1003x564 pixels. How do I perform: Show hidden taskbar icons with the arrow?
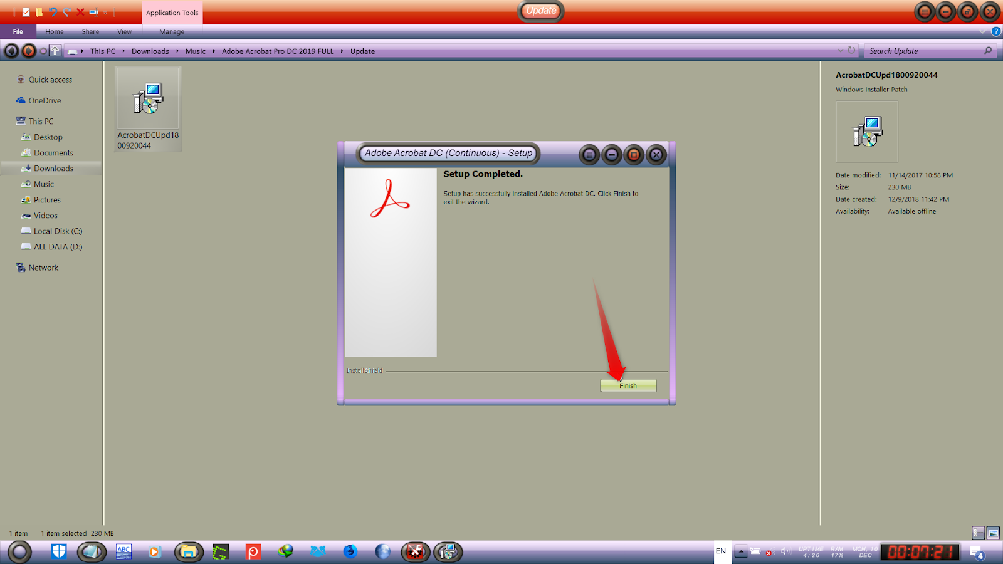[741, 551]
